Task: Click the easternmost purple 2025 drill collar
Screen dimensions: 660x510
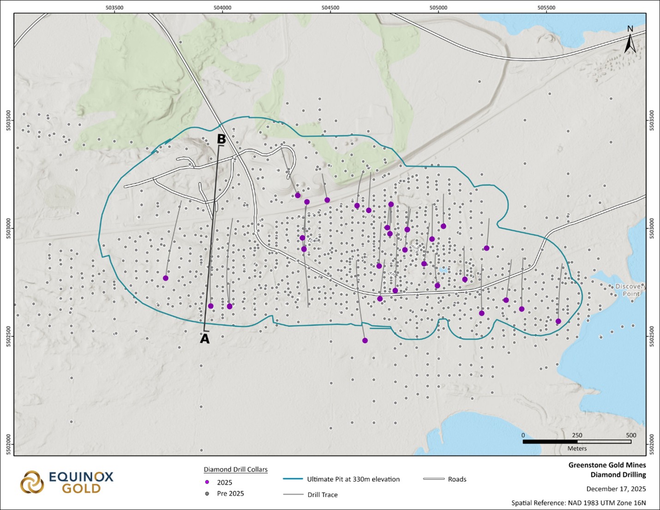Action: coord(558,321)
